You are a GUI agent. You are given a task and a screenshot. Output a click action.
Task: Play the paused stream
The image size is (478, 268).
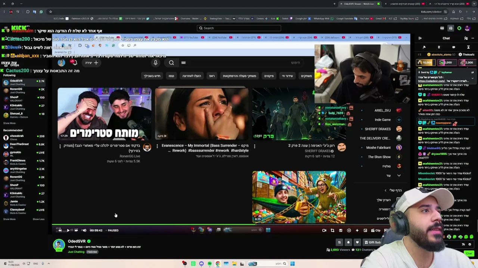click(68, 230)
